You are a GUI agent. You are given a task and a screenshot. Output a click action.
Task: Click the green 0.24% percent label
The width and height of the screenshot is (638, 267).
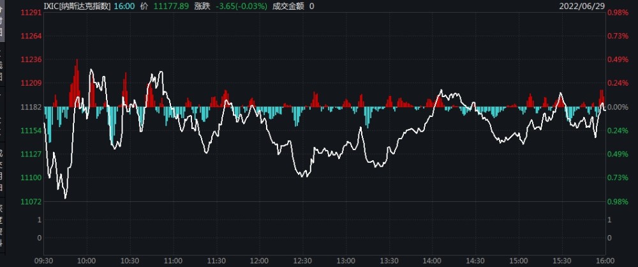(x=618, y=130)
